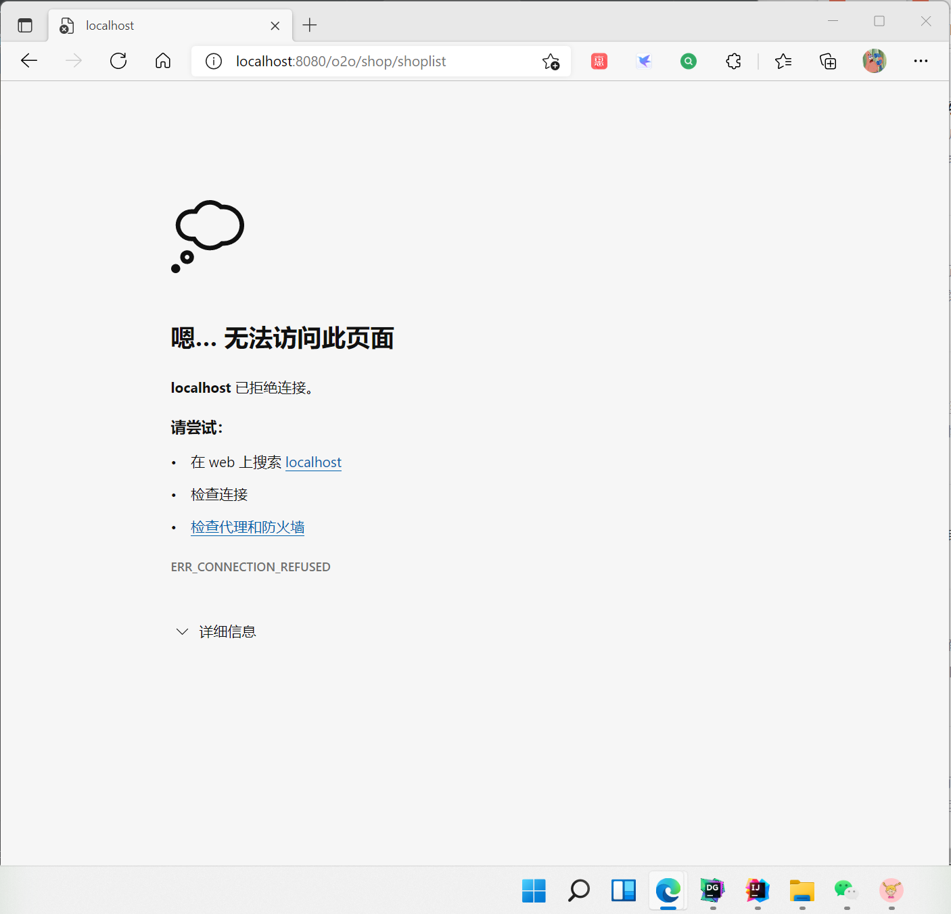Open the vertical tabs panel
Viewport: 951px width, 914px height.
[25, 24]
